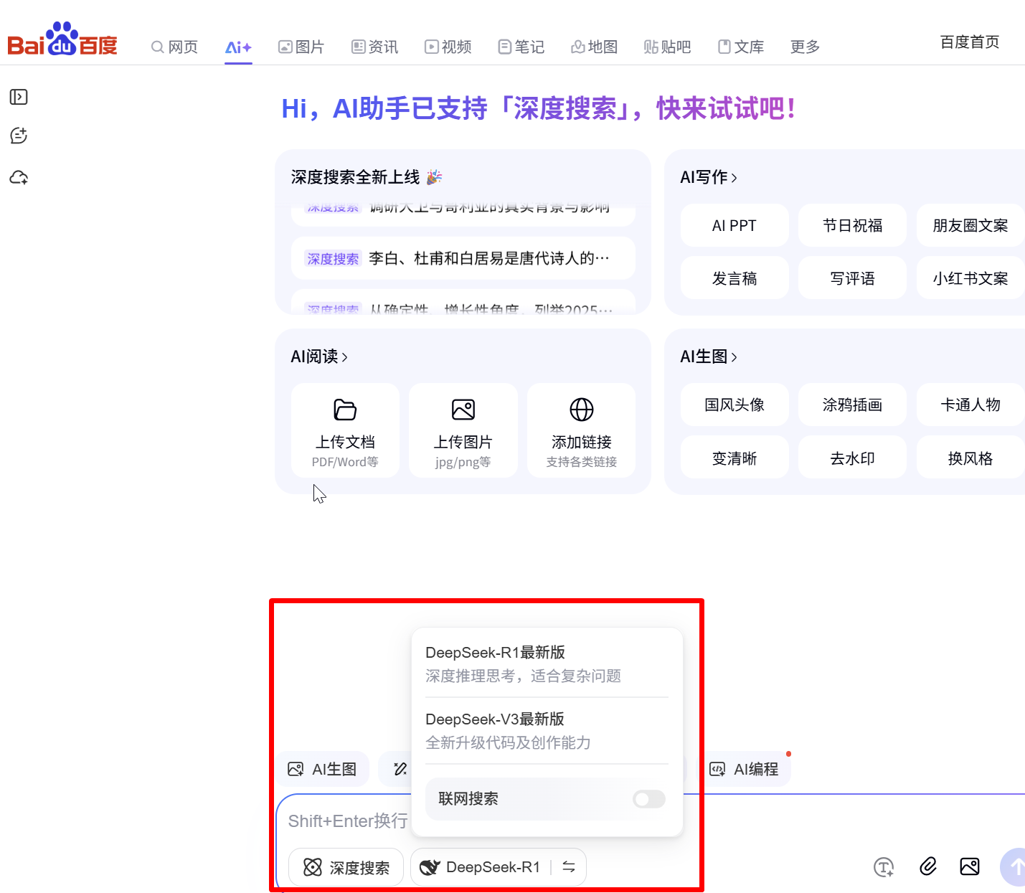
Task: Click the 去水印 button
Action: tap(852, 458)
